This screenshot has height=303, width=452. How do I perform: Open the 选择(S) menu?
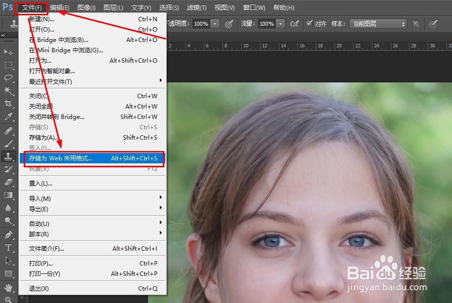(169, 7)
